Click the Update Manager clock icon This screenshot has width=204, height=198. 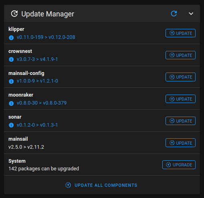(14, 14)
